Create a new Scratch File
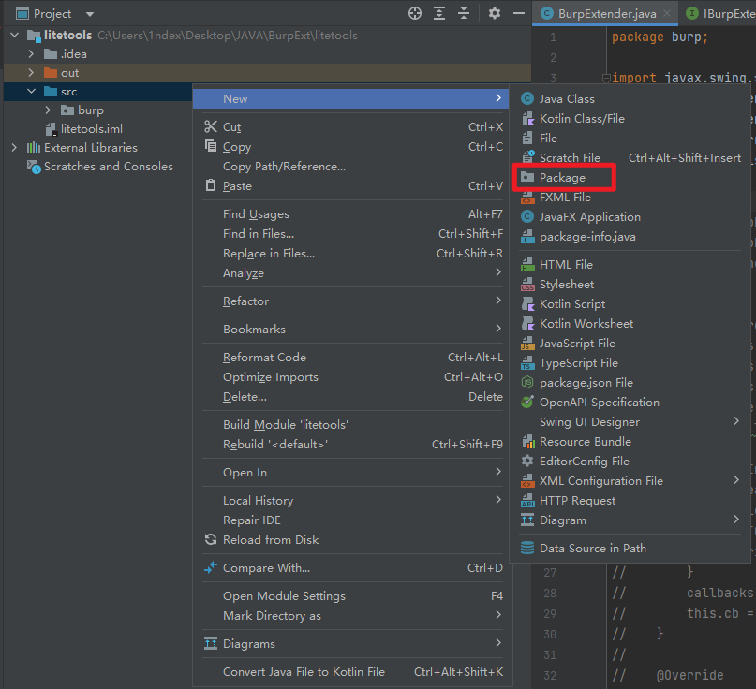756x689 pixels. (630, 158)
